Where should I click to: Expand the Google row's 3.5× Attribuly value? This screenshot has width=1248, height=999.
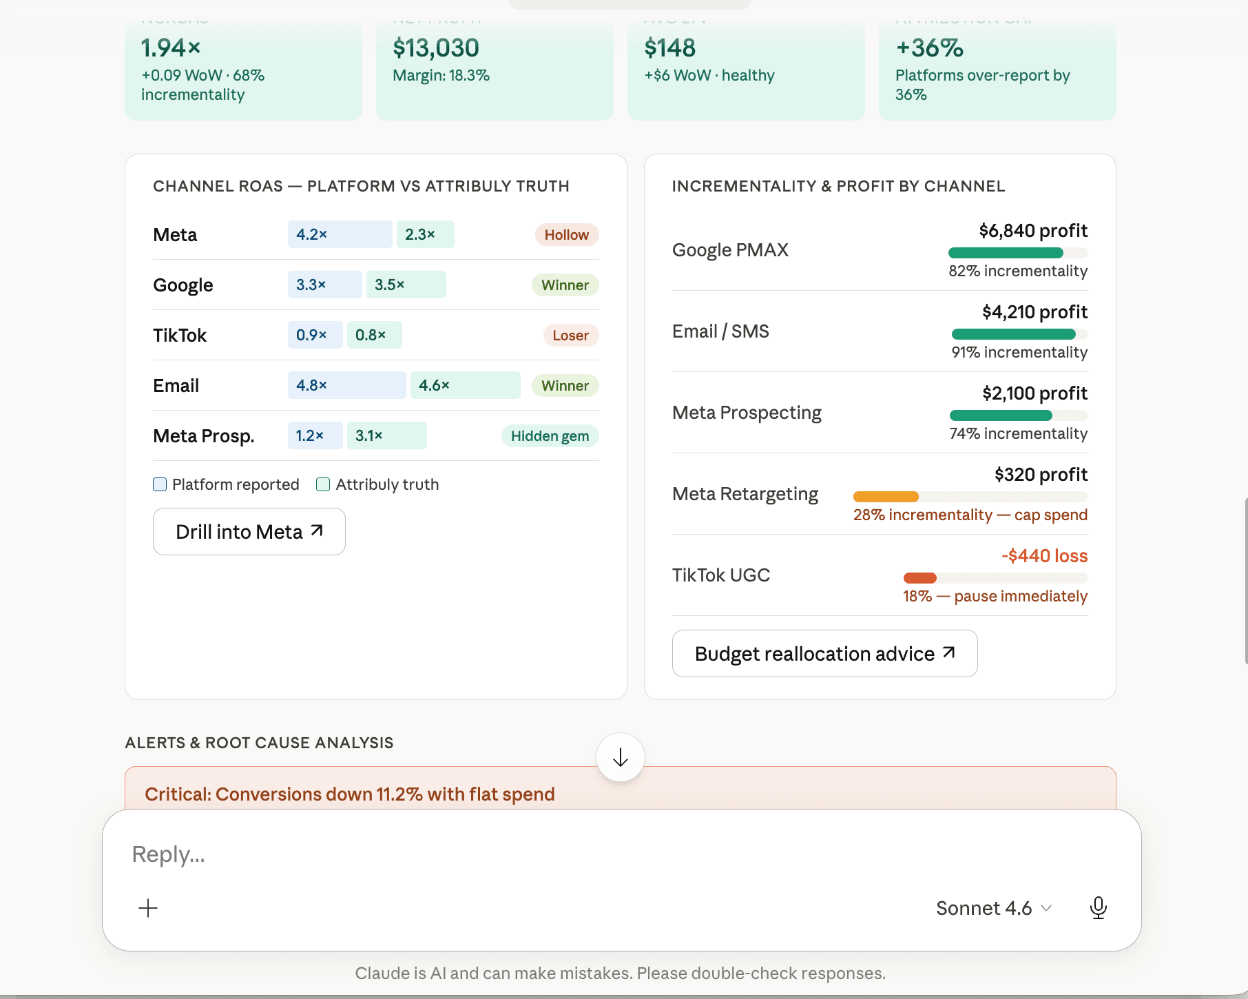[406, 284]
